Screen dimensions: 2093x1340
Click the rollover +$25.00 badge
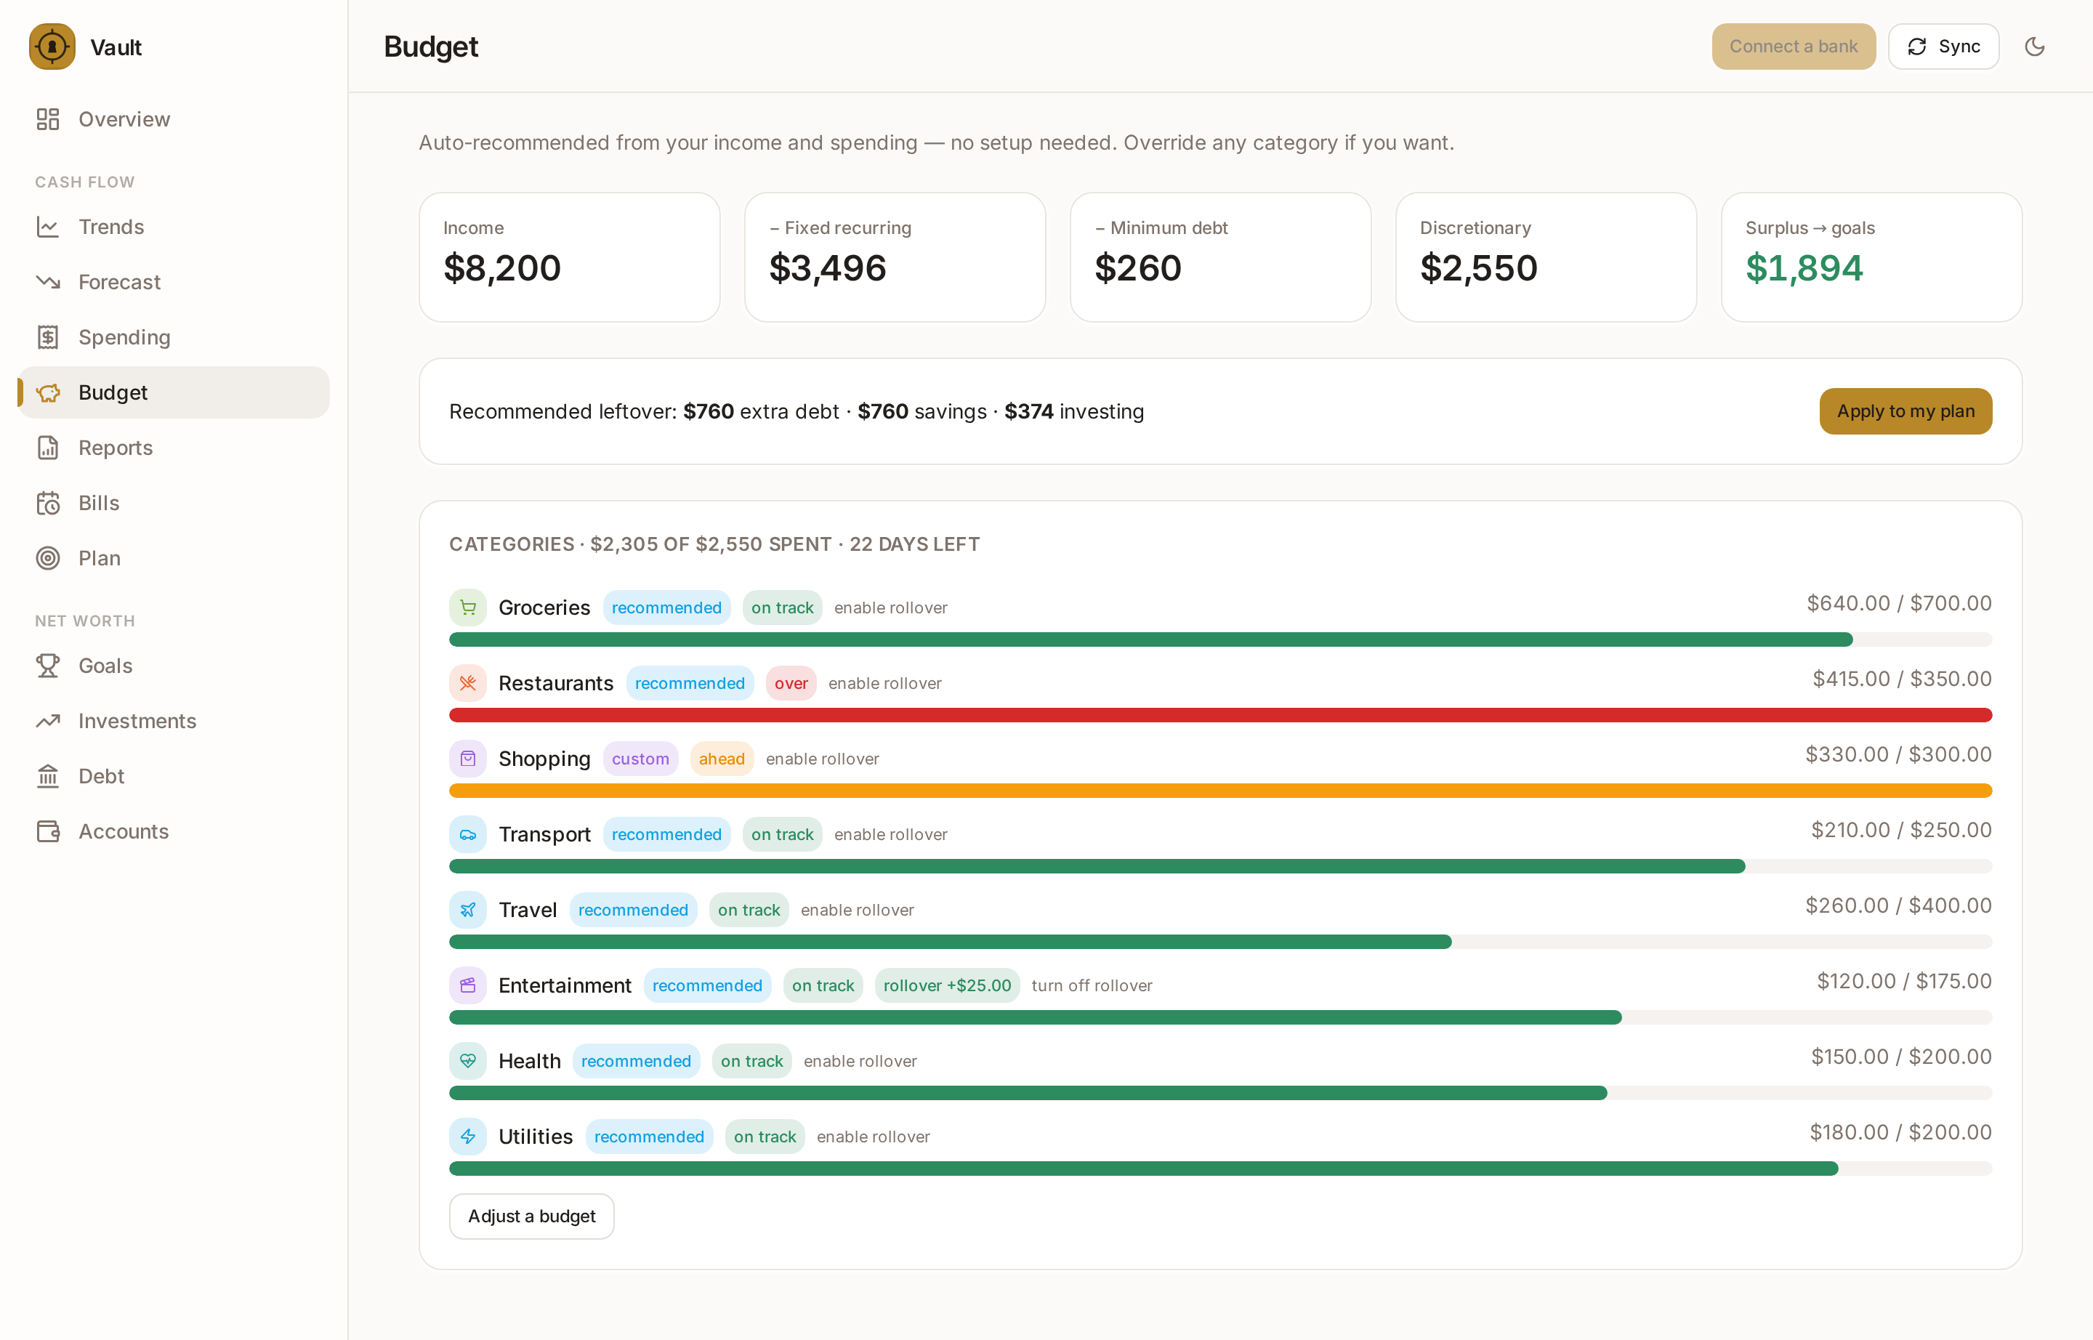(947, 986)
